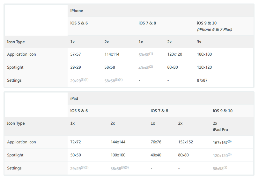Viewport: 266px width, 179px height.
Task: Select 40x40 in iPad Spotlight row
Action: [x=156, y=155]
